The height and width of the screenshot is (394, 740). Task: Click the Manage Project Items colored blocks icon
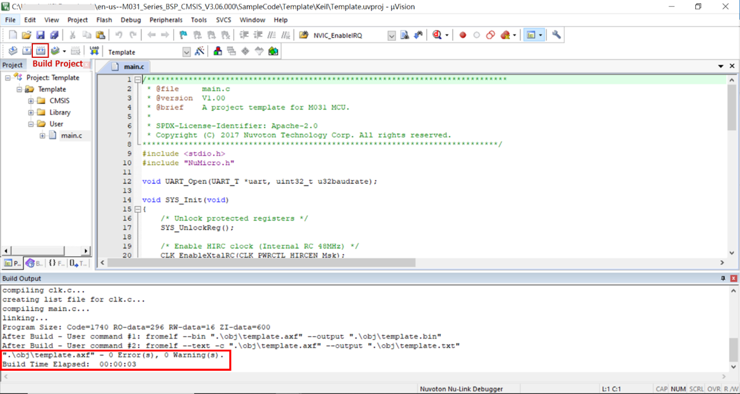(x=217, y=51)
